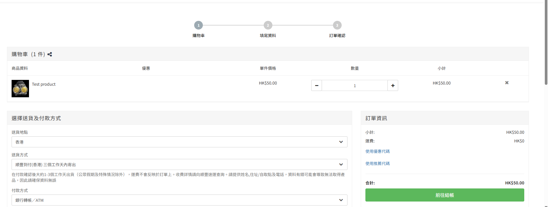The height and width of the screenshot is (207, 548).
Task: Increase quantity with plus button
Action: coord(393,85)
